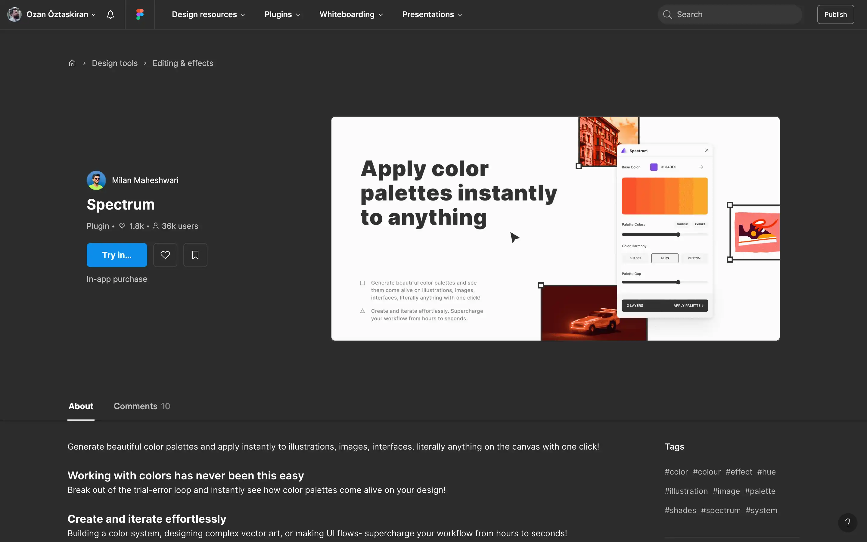The height and width of the screenshot is (542, 867).
Task: Click the #spectrum tag
Action: tap(720, 510)
